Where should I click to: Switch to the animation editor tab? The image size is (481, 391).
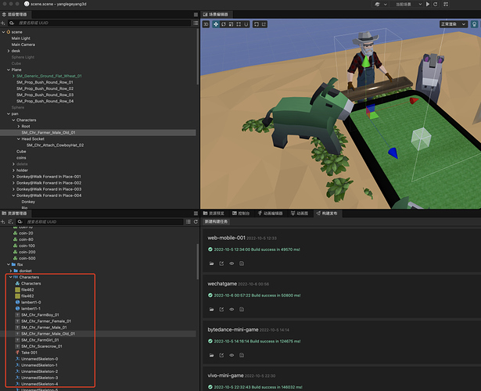(x=270, y=213)
